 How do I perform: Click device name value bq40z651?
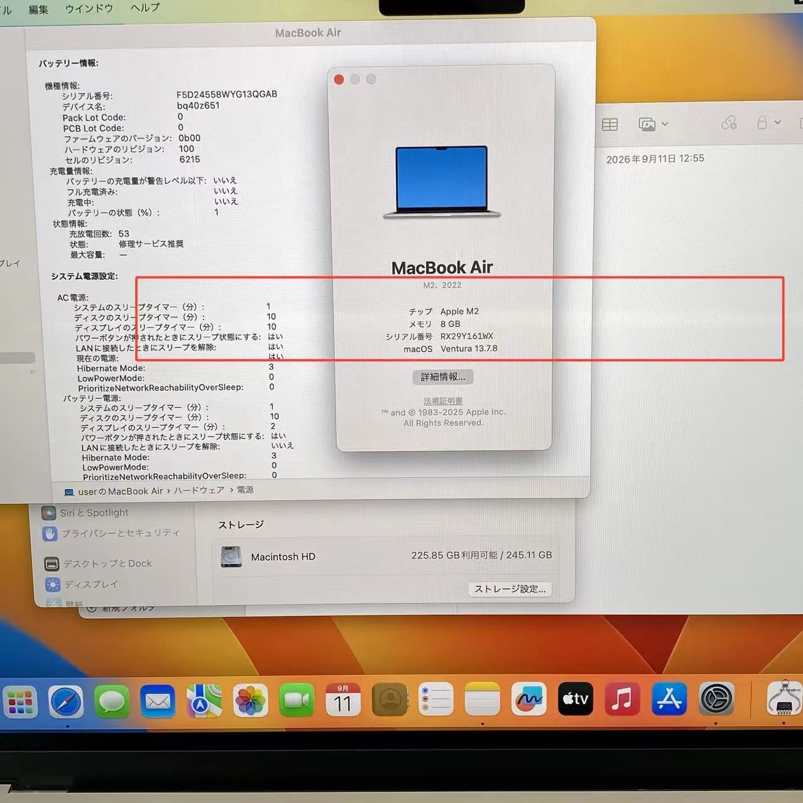(x=199, y=106)
